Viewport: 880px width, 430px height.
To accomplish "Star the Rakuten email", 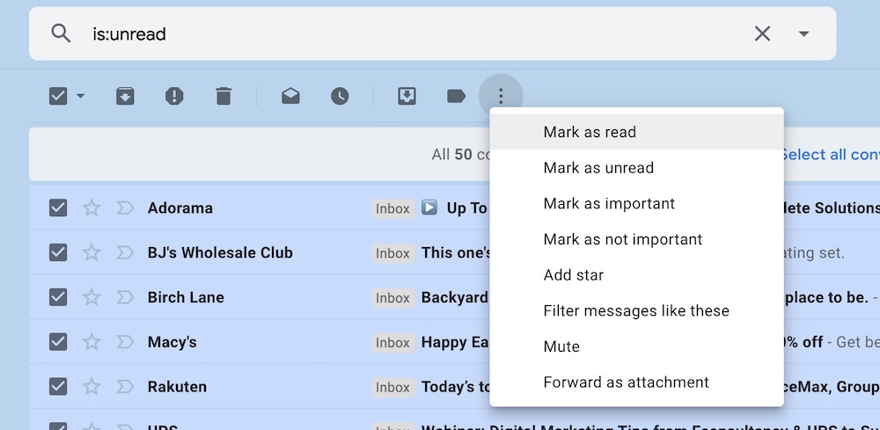I will click(x=91, y=387).
